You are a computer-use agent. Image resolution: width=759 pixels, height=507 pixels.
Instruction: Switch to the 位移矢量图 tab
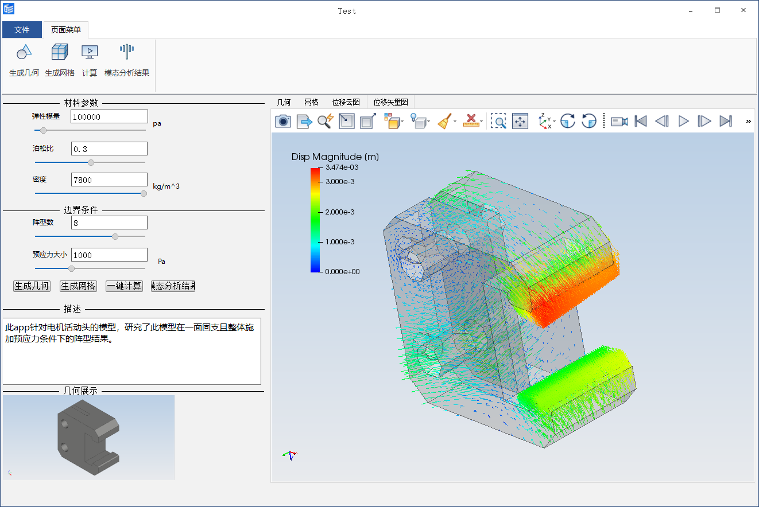(x=390, y=102)
